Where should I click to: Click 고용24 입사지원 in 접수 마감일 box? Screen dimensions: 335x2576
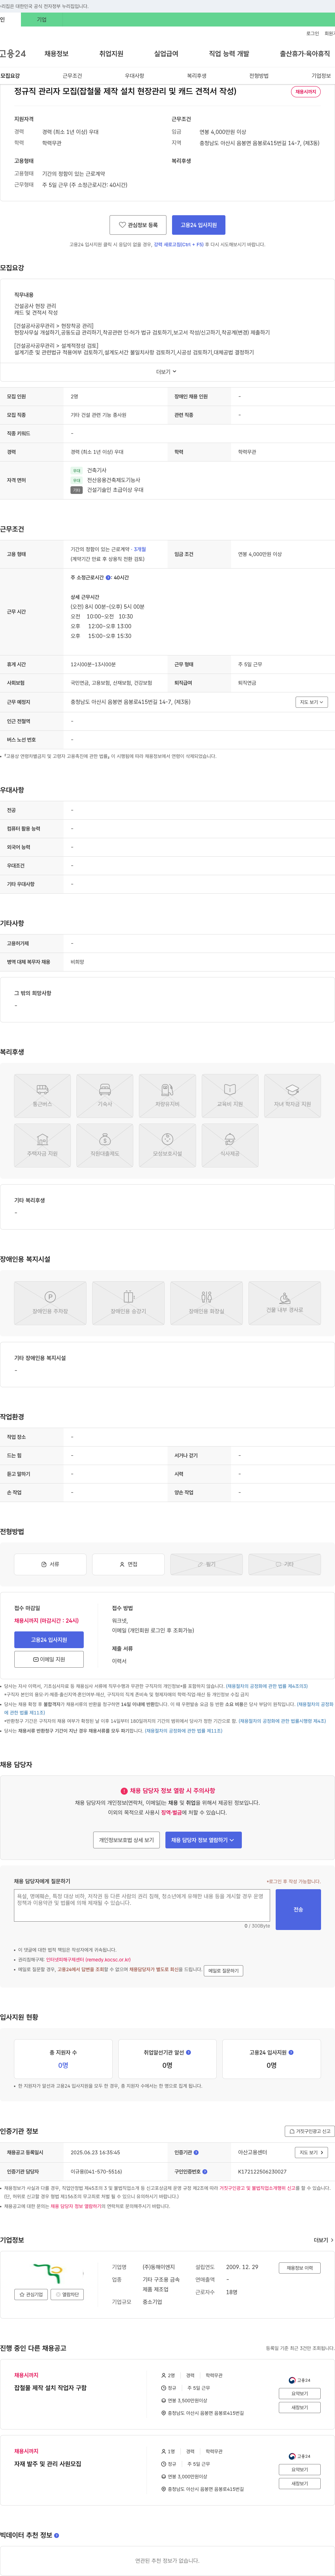tap(49, 1640)
